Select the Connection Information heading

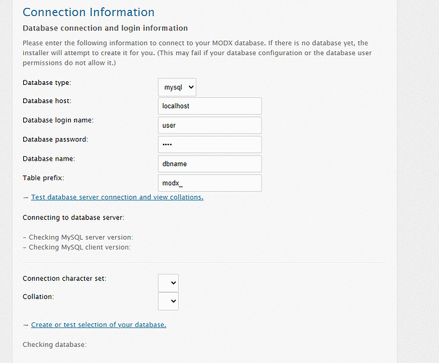88,12
